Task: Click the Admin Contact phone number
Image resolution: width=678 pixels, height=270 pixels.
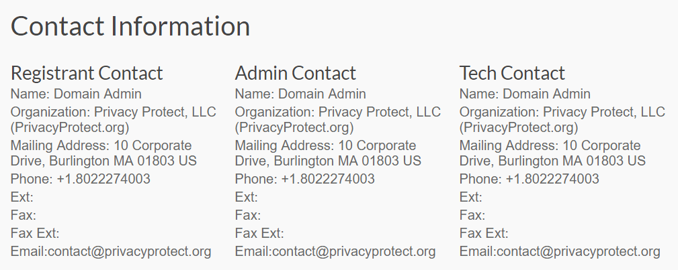Action: tap(328, 179)
